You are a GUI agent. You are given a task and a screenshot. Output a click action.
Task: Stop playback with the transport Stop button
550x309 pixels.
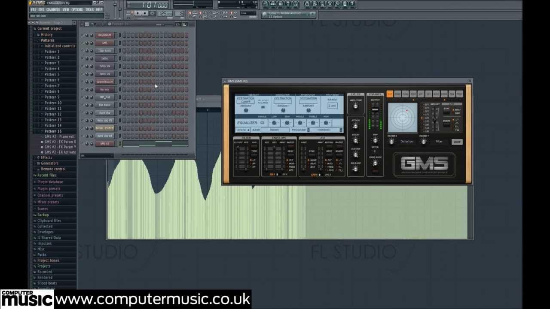coord(145,13)
